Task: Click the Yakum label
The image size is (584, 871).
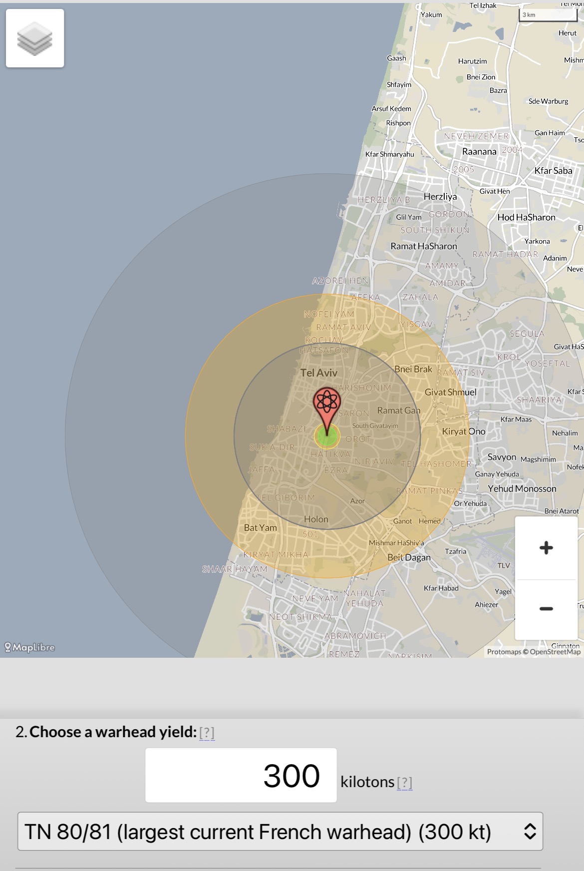Action: click(431, 14)
